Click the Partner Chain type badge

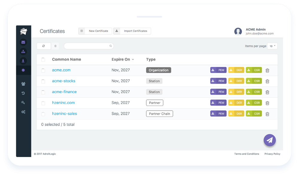[x=160, y=114]
